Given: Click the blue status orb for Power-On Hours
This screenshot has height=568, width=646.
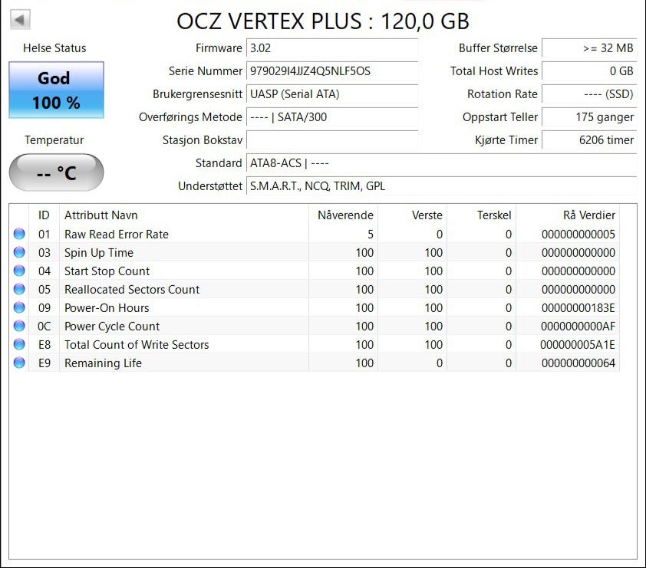Looking at the screenshot, I should tap(19, 307).
